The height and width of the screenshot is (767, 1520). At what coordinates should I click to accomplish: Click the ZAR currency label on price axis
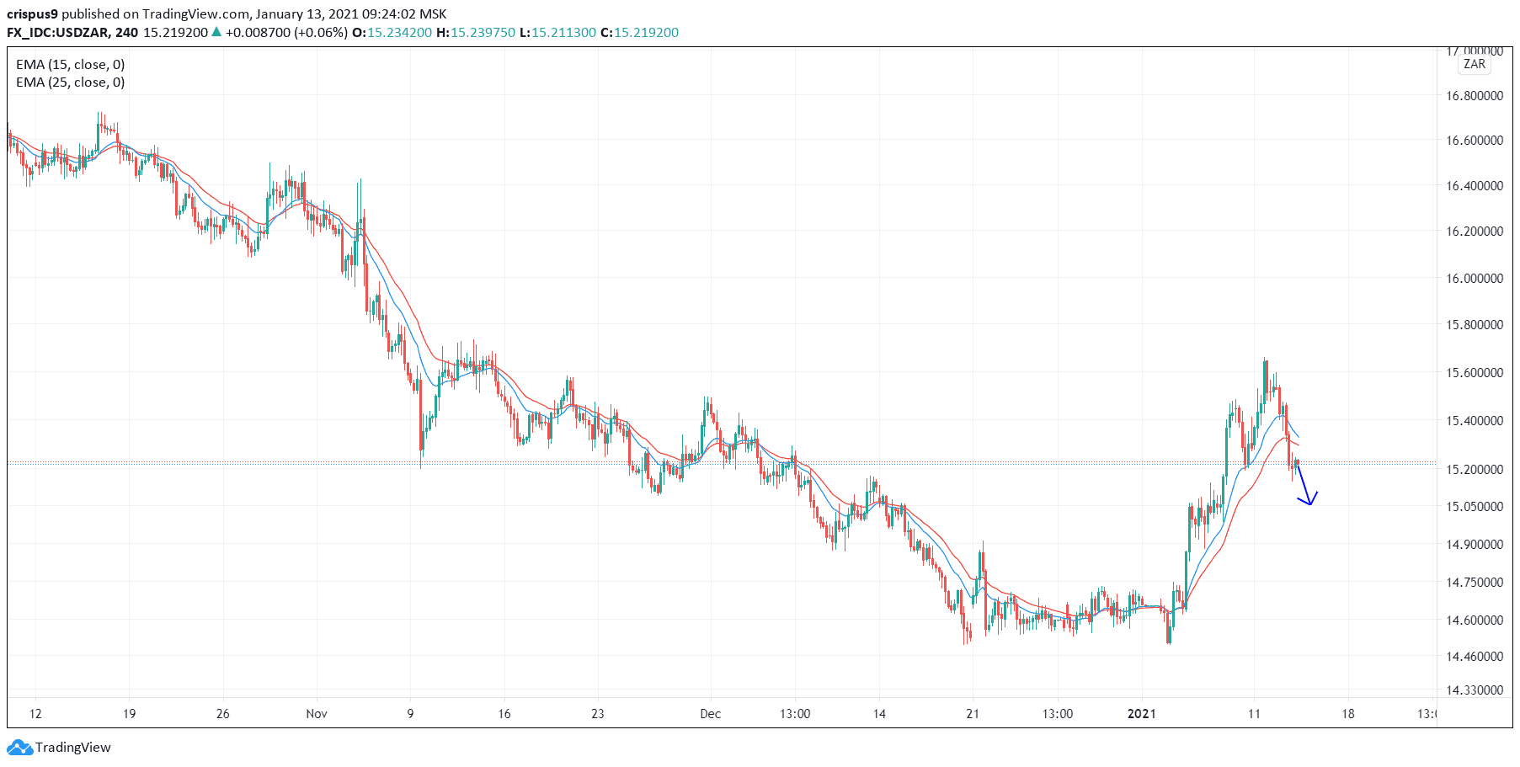[1475, 64]
